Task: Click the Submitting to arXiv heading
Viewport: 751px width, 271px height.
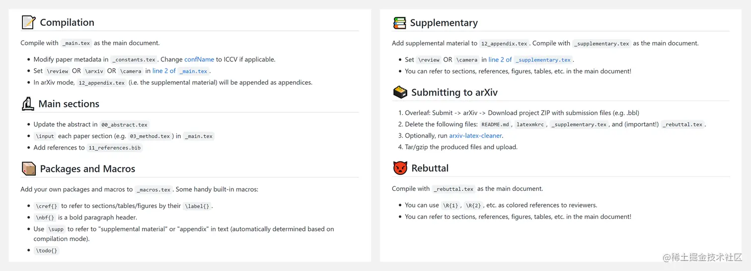Action: (454, 92)
